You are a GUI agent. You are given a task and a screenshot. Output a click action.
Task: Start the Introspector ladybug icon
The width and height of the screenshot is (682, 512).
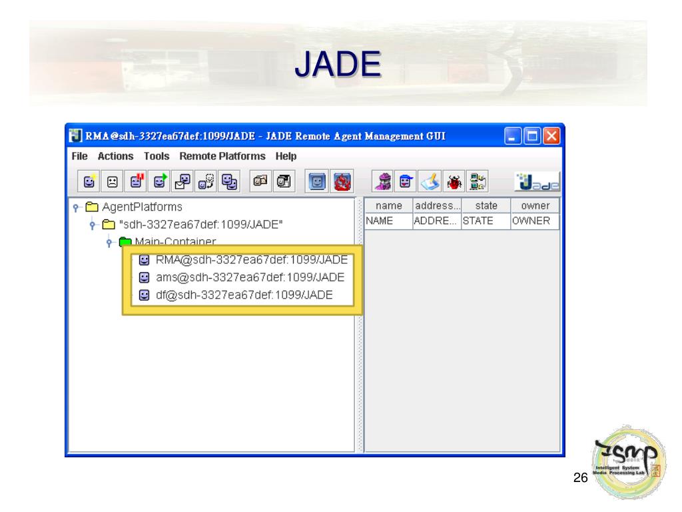(x=454, y=181)
